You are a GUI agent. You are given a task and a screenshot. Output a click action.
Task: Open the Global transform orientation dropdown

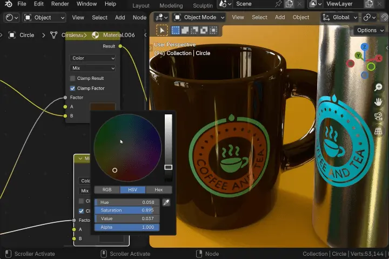click(x=340, y=17)
